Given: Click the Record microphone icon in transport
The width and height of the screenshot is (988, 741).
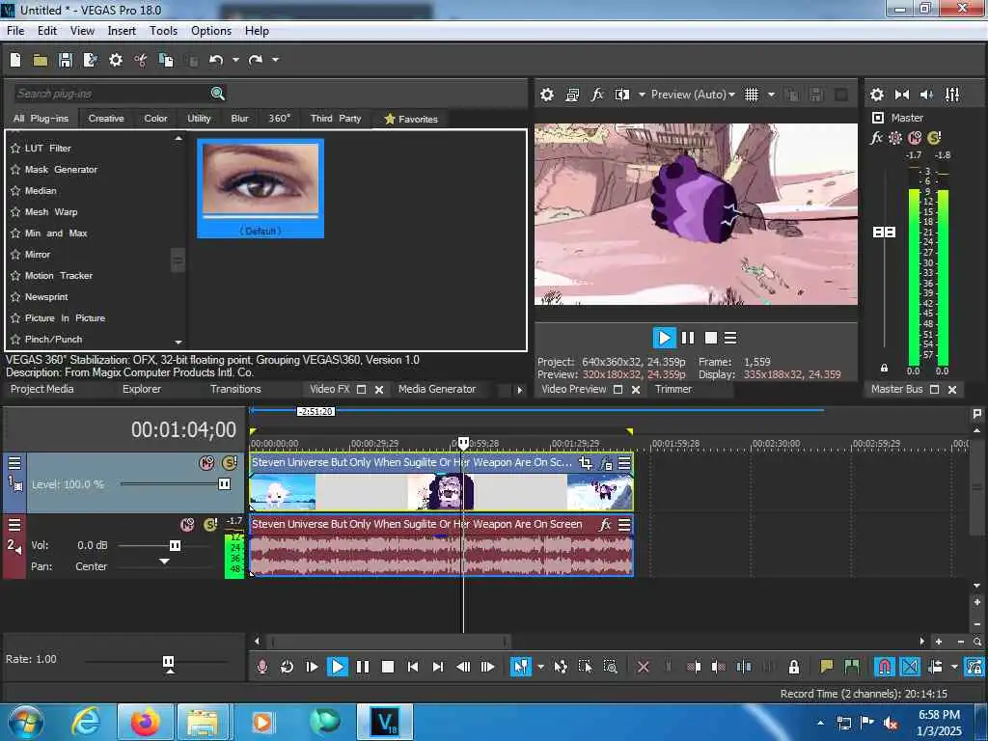Looking at the screenshot, I should point(262,667).
